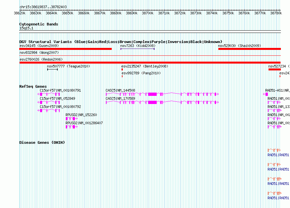The height and width of the screenshot is (208, 290).
Task: Open the esv2135247 (Bentley2008) variant label
Action: tap(145, 66)
